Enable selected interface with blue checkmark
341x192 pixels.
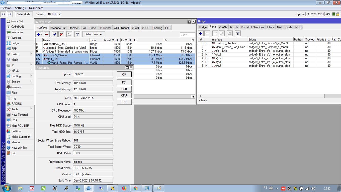click(x=55, y=34)
